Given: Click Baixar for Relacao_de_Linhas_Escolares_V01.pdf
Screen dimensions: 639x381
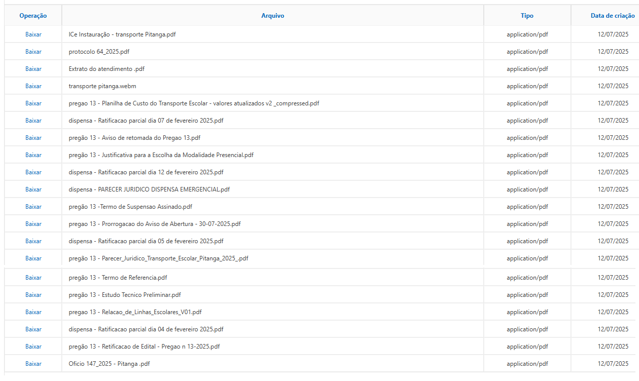Looking at the screenshot, I should [33, 312].
